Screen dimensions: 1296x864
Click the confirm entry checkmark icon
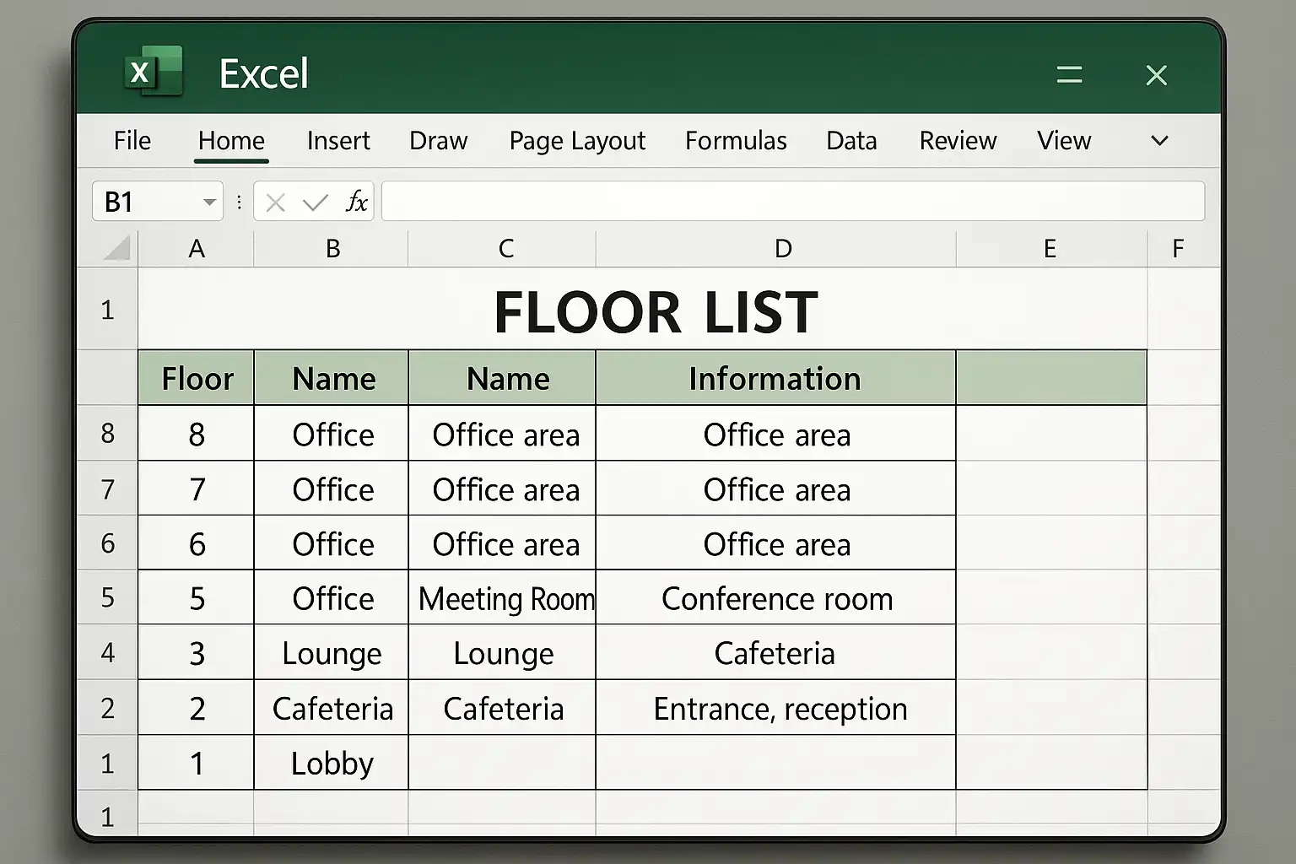[x=315, y=202]
